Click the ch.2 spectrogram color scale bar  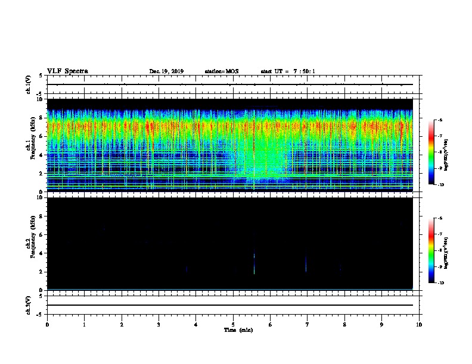point(431,250)
